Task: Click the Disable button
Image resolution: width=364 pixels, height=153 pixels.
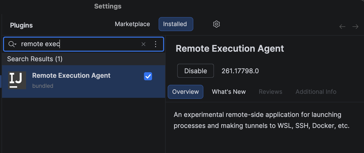Action: (195, 71)
